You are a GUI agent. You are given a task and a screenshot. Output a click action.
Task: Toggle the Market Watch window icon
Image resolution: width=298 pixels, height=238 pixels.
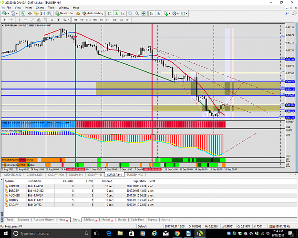coord(23,13)
